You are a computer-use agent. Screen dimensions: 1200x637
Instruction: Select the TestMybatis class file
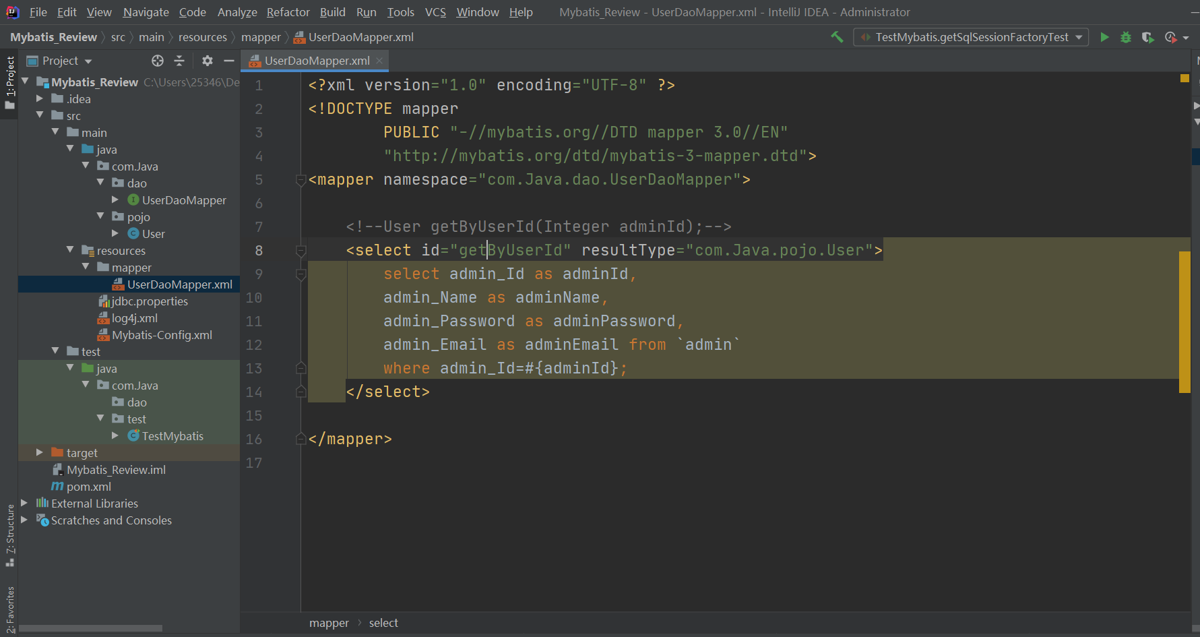pos(172,436)
